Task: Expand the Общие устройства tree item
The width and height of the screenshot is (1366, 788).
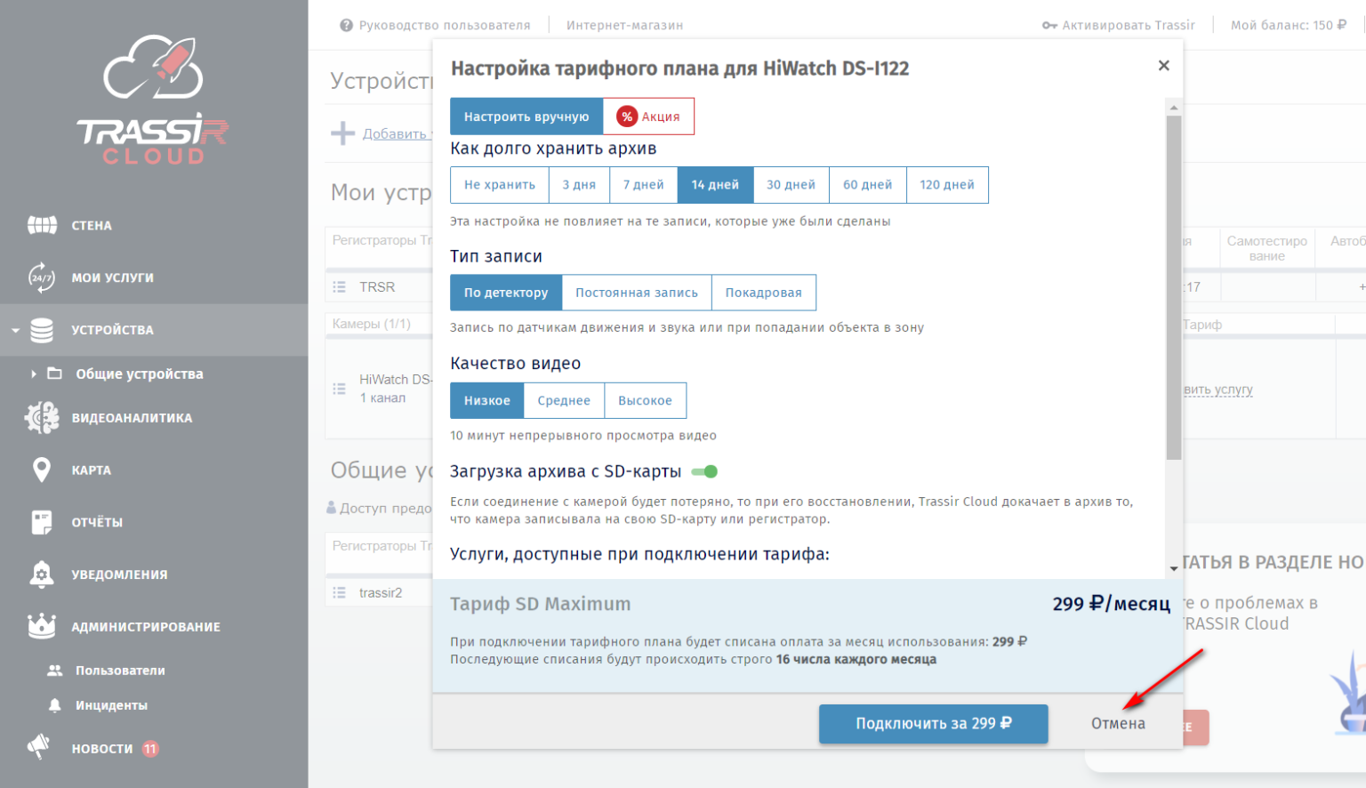Action: (34, 374)
